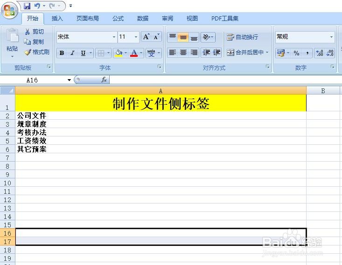
Task: Switch to the 插入 tab
Action: point(57,19)
